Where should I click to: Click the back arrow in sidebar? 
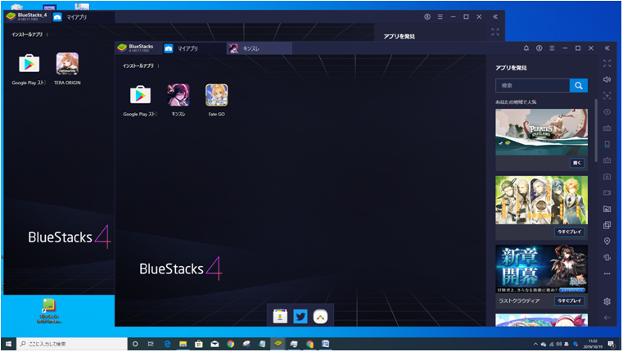(x=607, y=318)
